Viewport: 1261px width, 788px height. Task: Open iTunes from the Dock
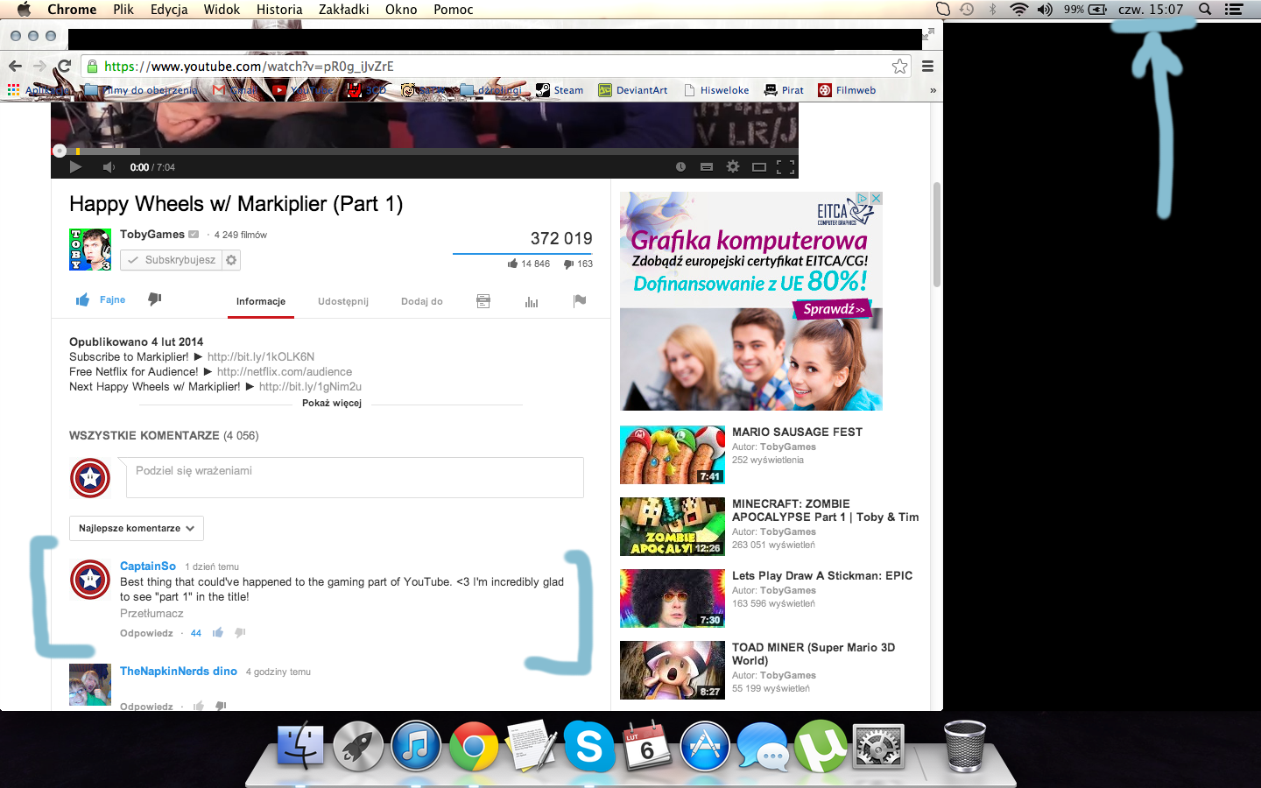pyautogui.click(x=416, y=747)
